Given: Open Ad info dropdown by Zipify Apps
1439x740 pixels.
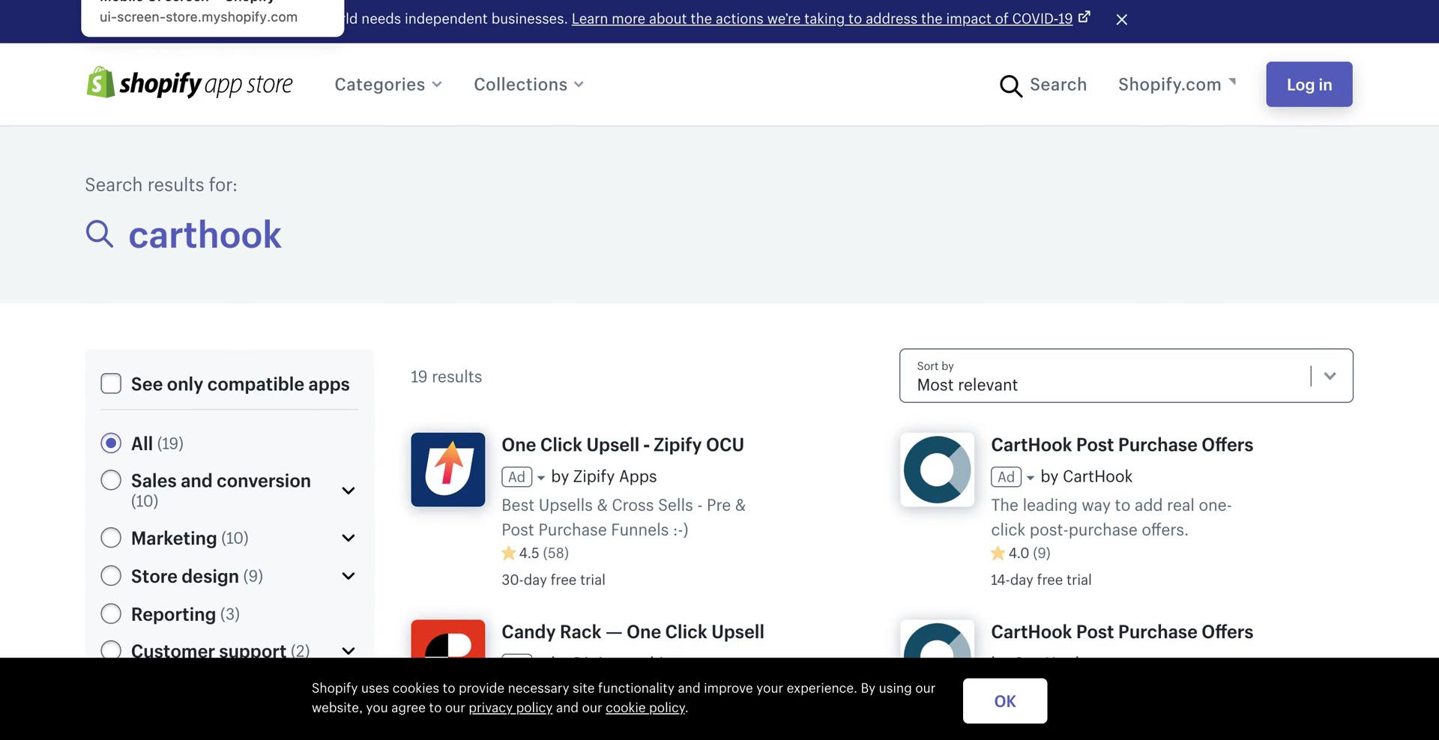Looking at the screenshot, I should (x=541, y=478).
